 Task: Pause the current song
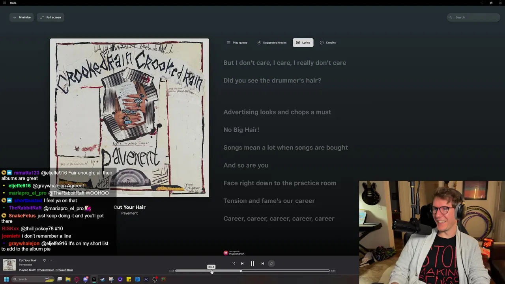(x=252, y=263)
